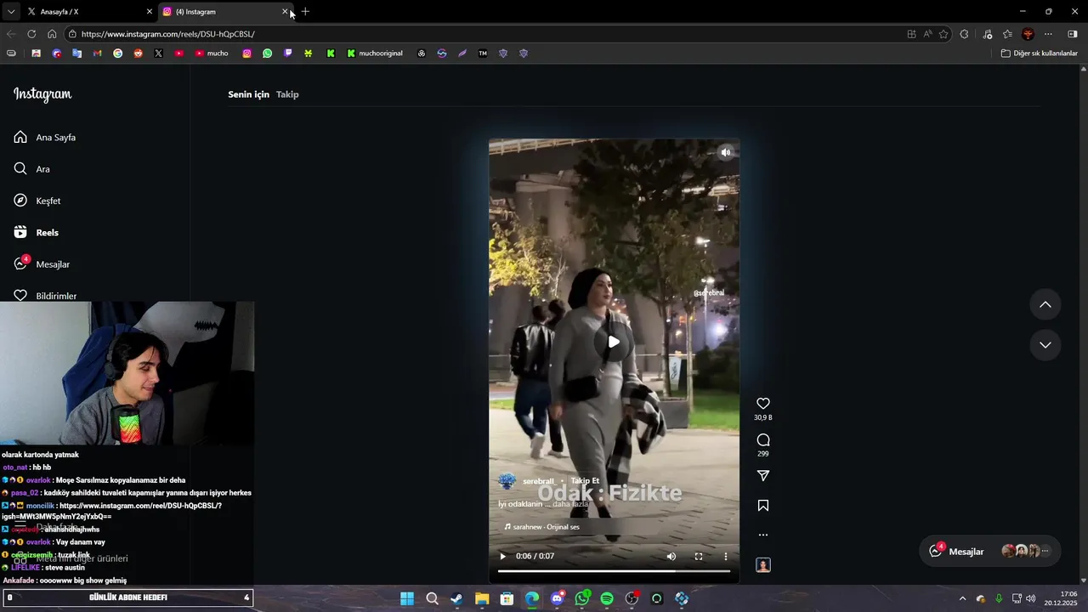The height and width of the screenshot is (612, 1088).
Task: View site info via the lock icon
Action: point(73,34)
